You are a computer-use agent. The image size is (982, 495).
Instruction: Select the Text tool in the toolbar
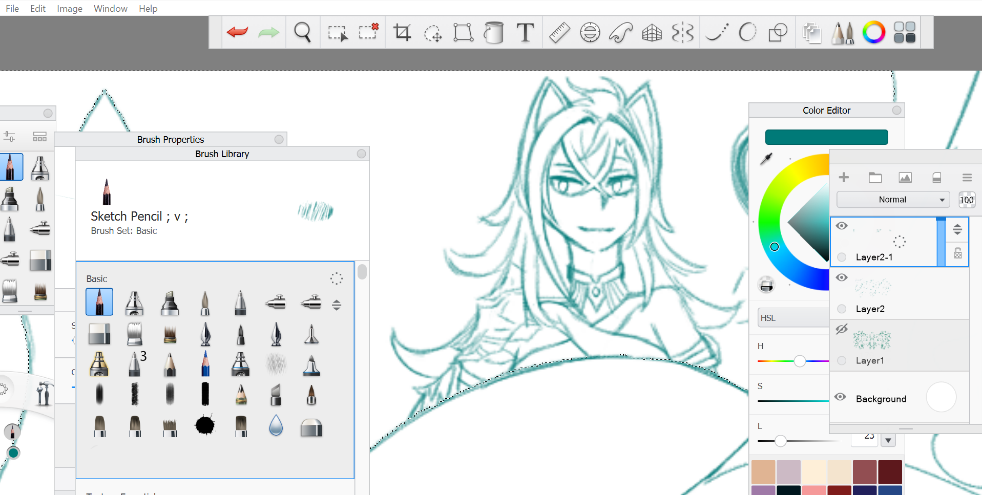525,32
